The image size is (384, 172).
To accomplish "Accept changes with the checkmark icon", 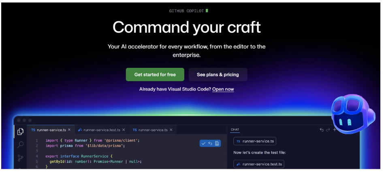I will point(203,143).
